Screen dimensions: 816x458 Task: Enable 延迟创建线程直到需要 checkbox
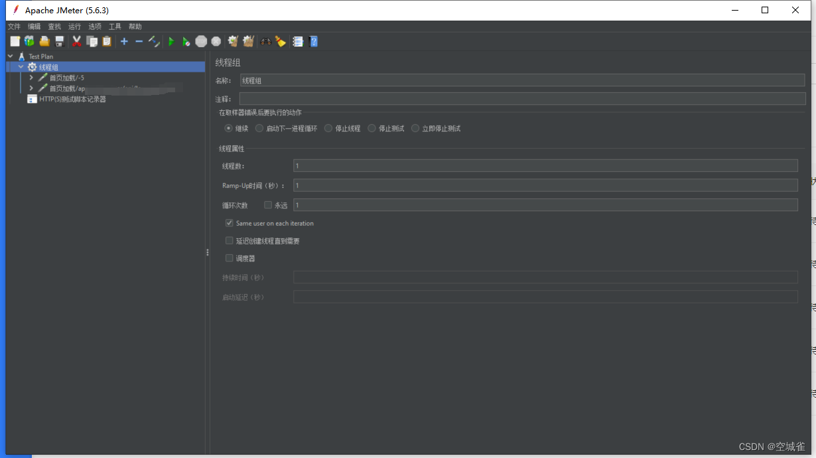tap(230, 241)
